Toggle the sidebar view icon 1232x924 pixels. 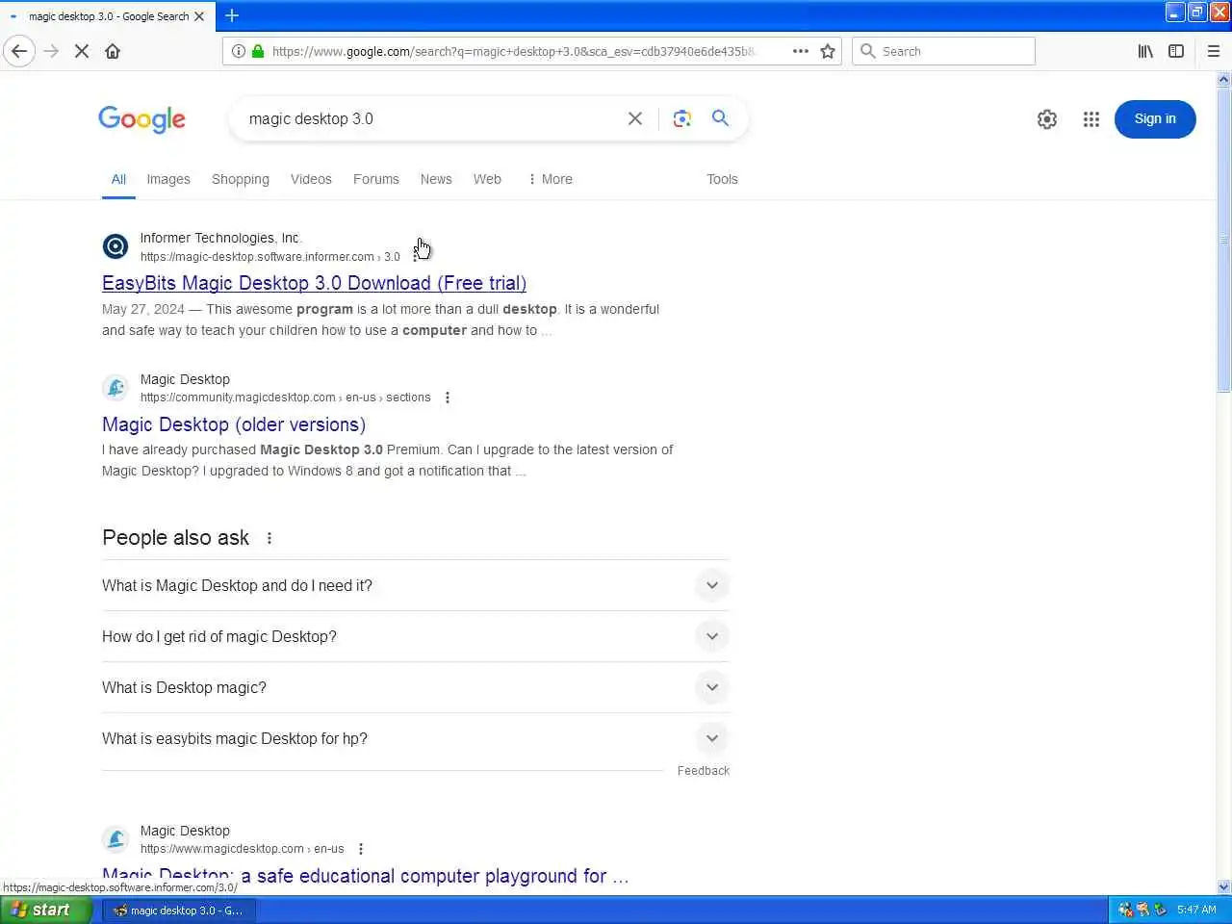[x=1176, y=51]
